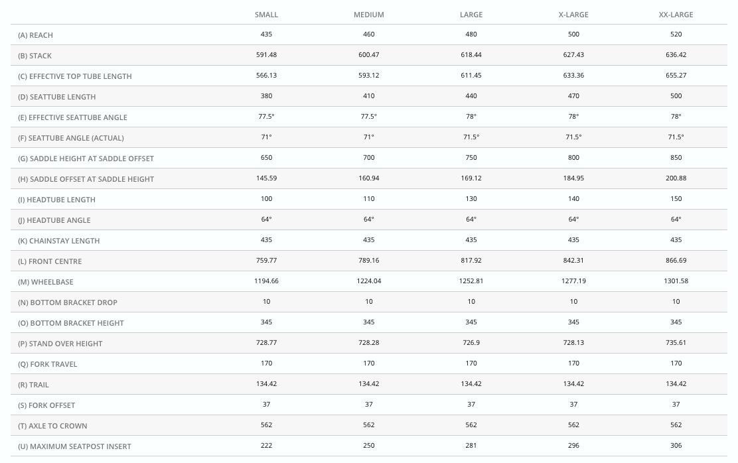
Task: Click the Small effective top tube 566.13
Action: click(x=266, y=76)
